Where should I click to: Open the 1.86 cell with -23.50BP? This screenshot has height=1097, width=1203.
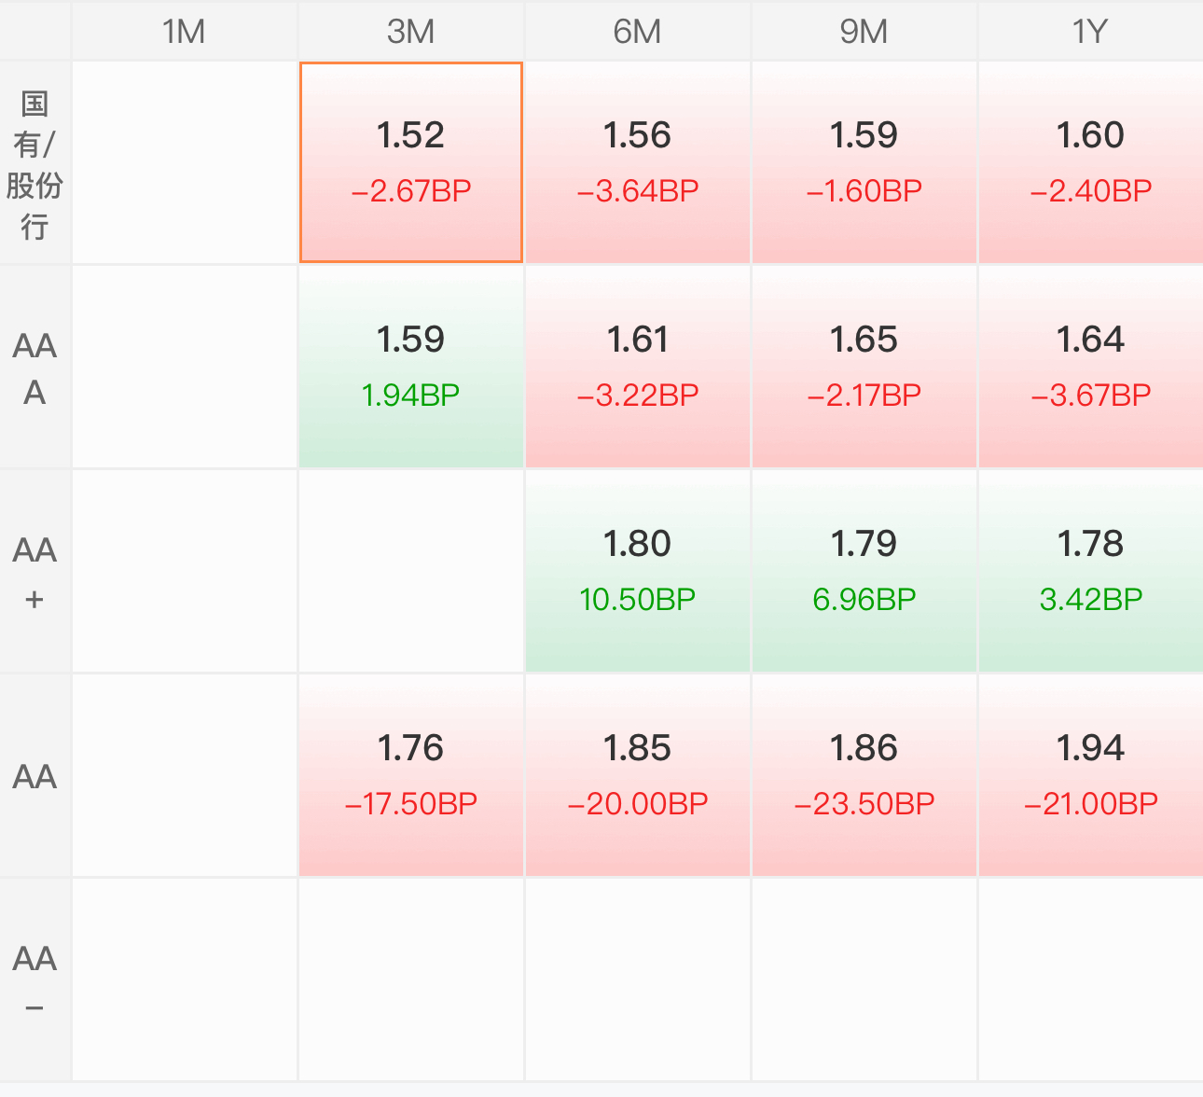[864, 775]
